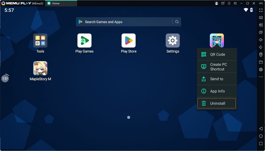This screenshot has height=151, width=265.
Task: Open the multi-instance manager icon
Action: point(261,32)
